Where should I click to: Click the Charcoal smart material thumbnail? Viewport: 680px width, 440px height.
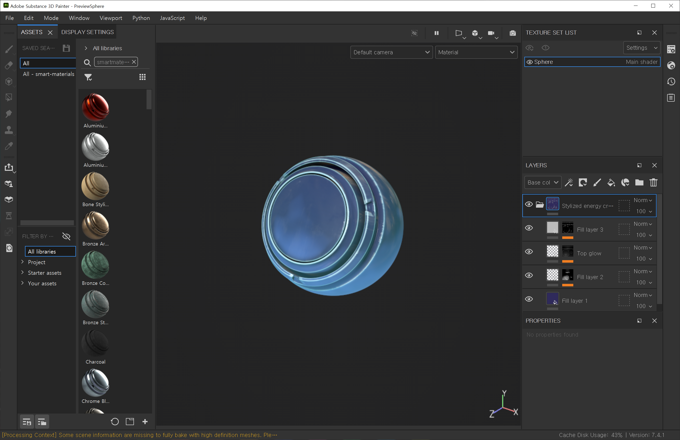95,344
